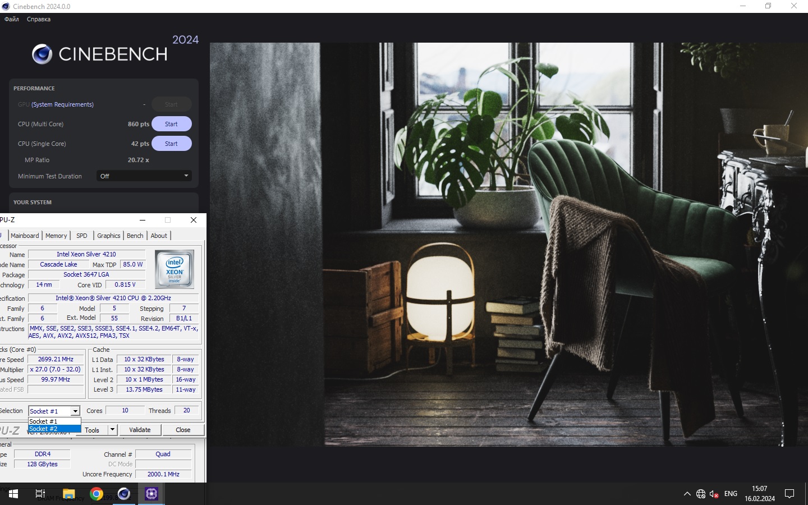Viewport: 808px width, 505px height.
Task: Open the Minimum Test Duration dropdown
Action: tap(144, 176)
